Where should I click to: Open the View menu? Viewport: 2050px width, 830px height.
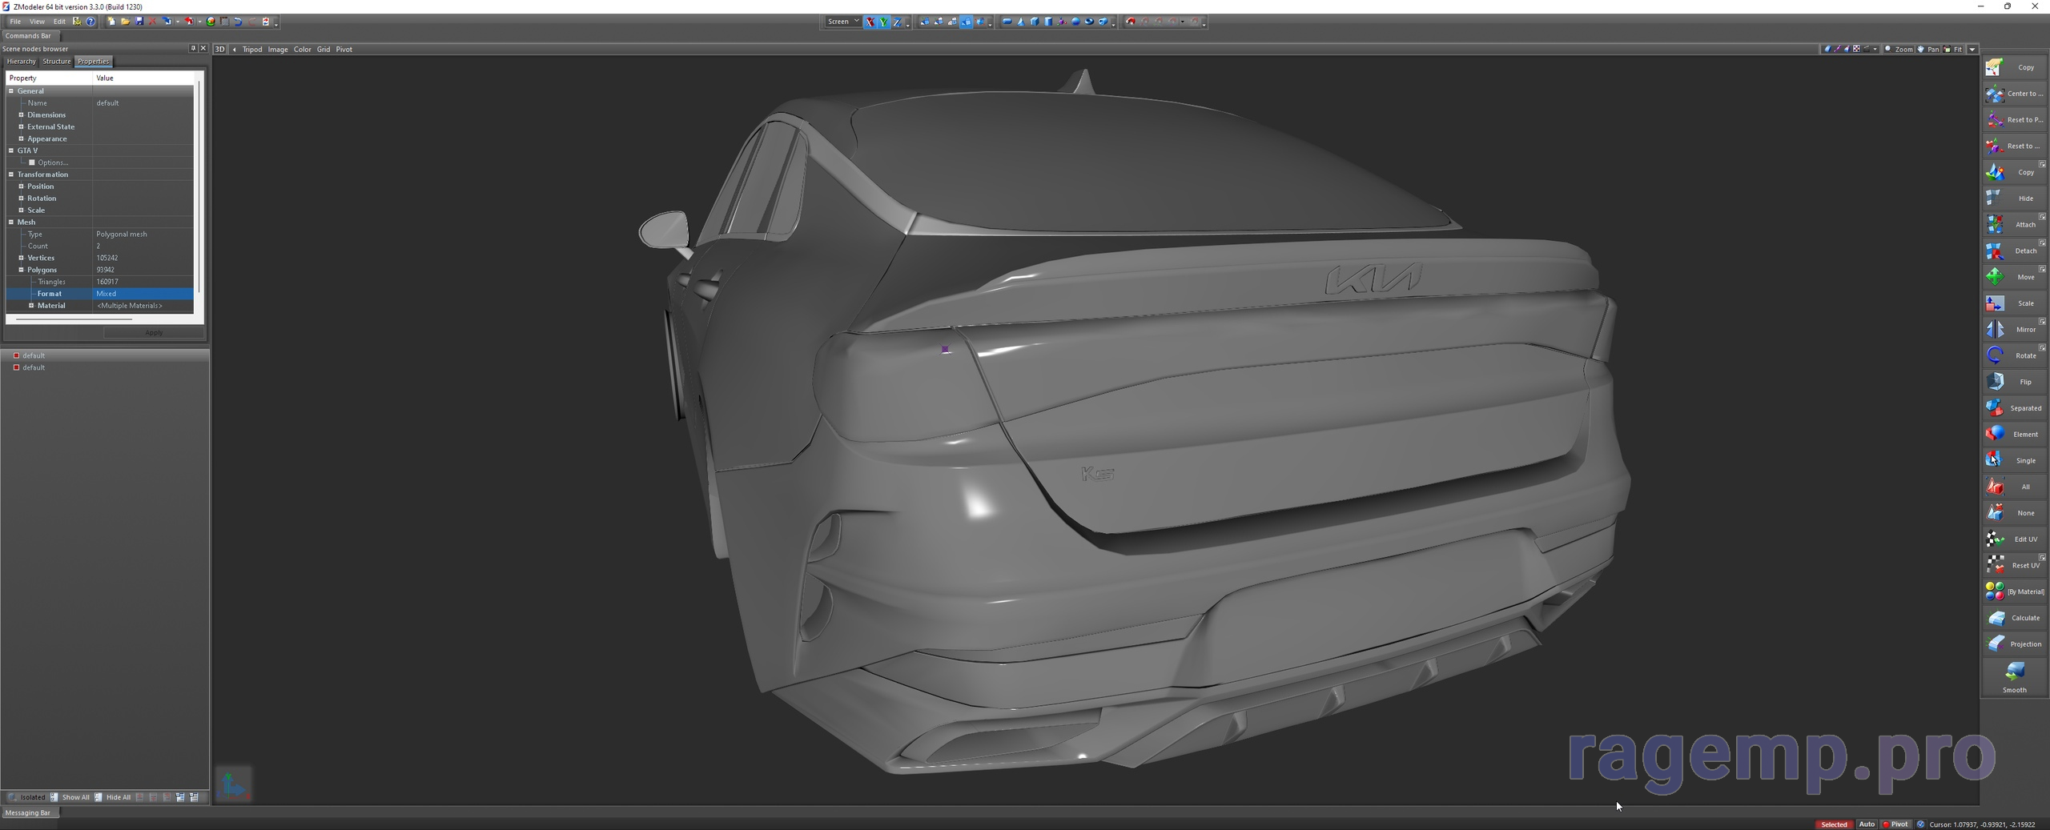tap(37, 22)
